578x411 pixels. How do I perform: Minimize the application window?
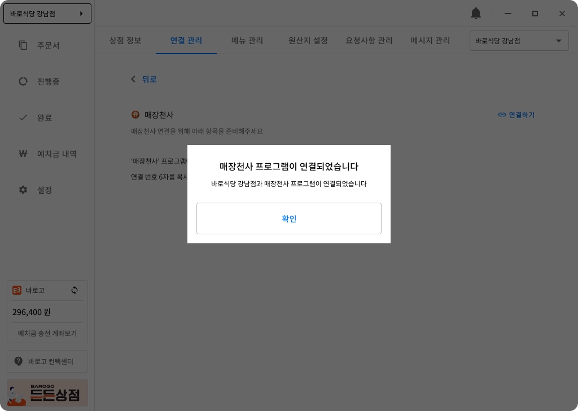pos(507,14)
